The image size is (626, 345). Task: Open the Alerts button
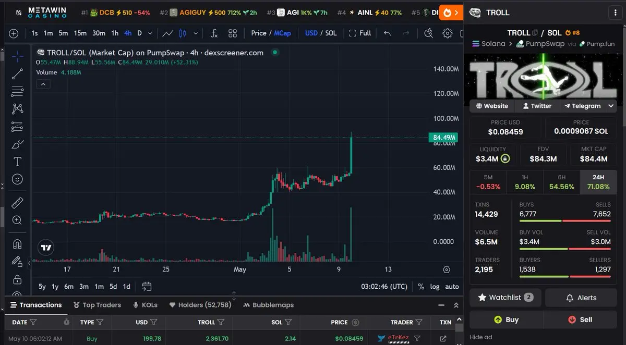(581, 298)
